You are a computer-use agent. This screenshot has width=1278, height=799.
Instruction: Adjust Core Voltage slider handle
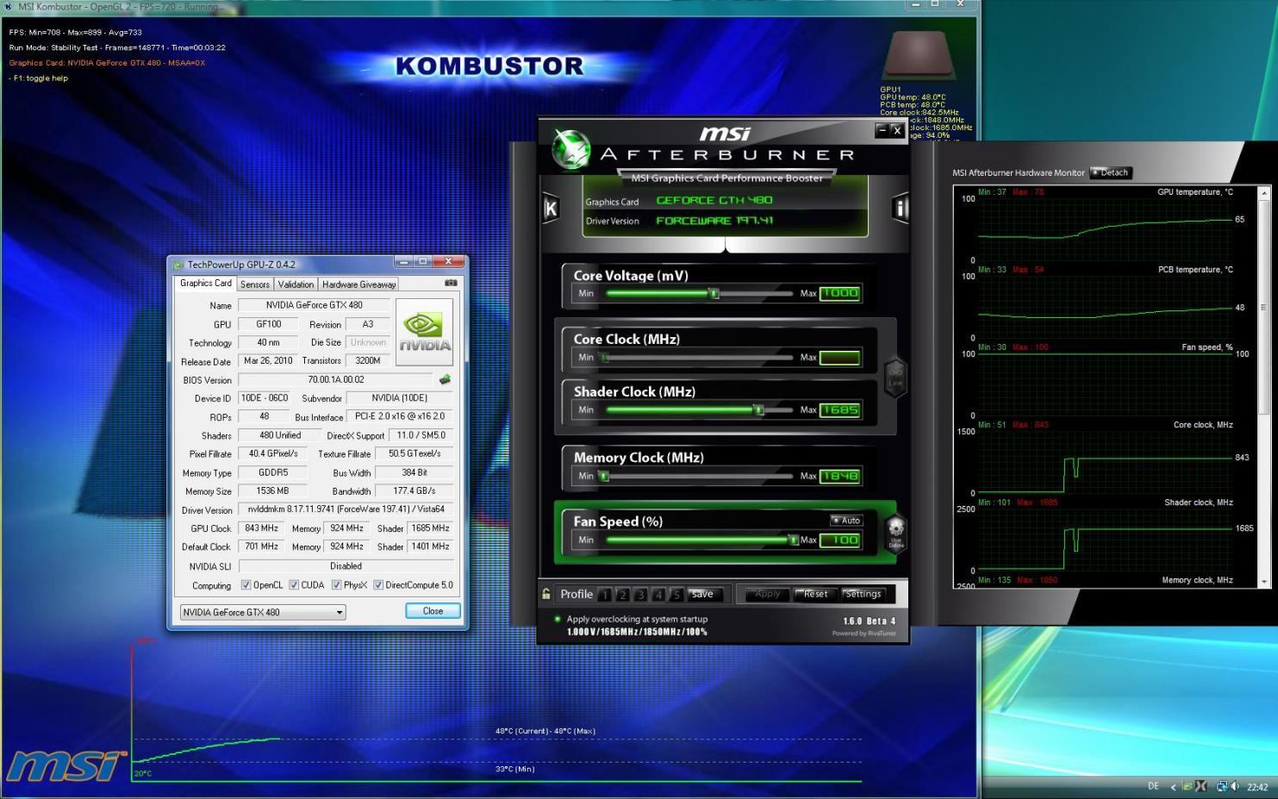click(x=714, y=293)
